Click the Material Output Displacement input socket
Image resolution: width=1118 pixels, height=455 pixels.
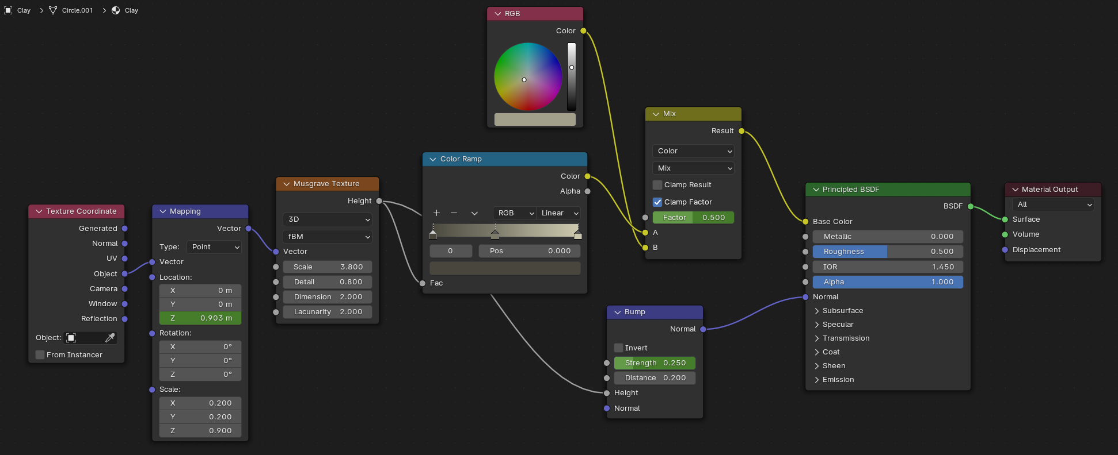click(1005, 250)
